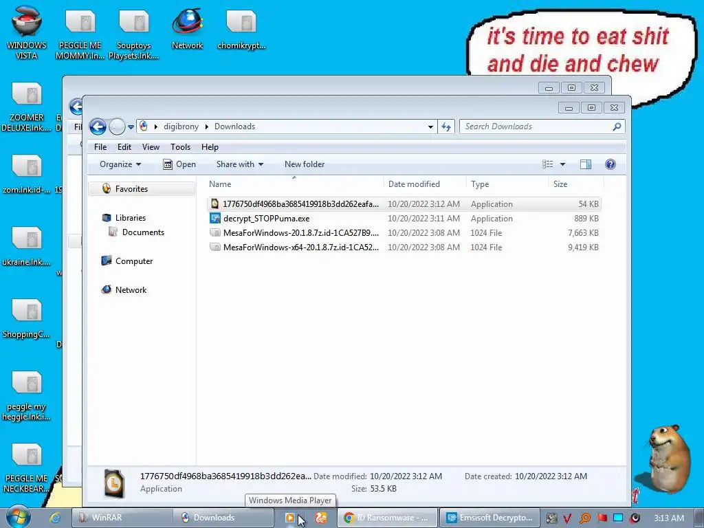Click Downloads in the address breadcrumb
Screen dimensions: 704x528
click(x=235, y=126)
